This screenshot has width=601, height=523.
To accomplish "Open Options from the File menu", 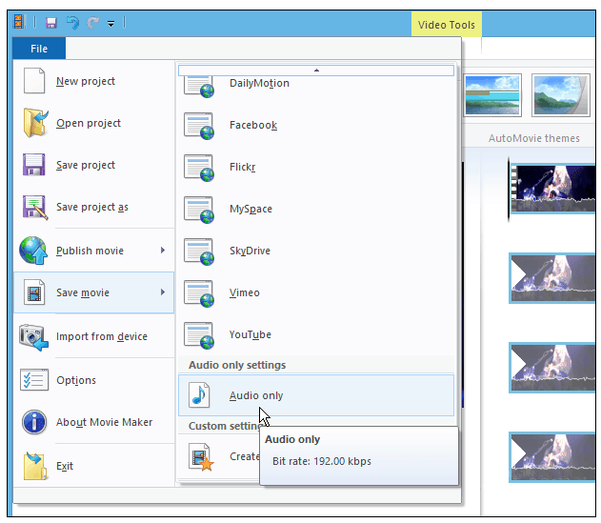I will [x=94, y=380].
